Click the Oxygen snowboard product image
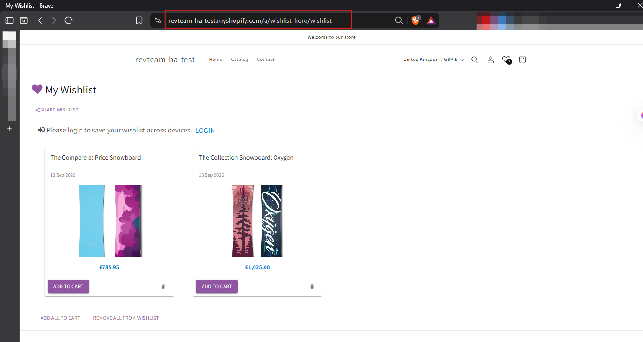This screenshot has width=643, height=342. [x=257, y=221]
